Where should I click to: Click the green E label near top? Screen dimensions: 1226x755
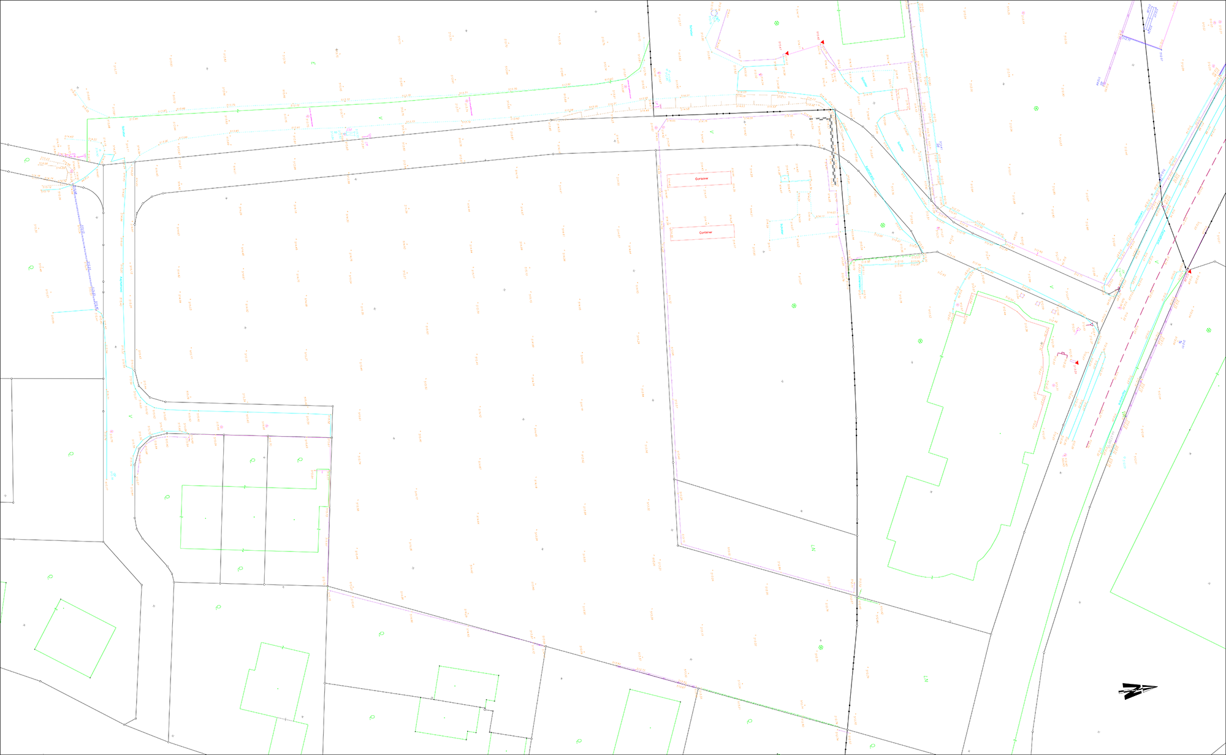(x=313, y=63)
